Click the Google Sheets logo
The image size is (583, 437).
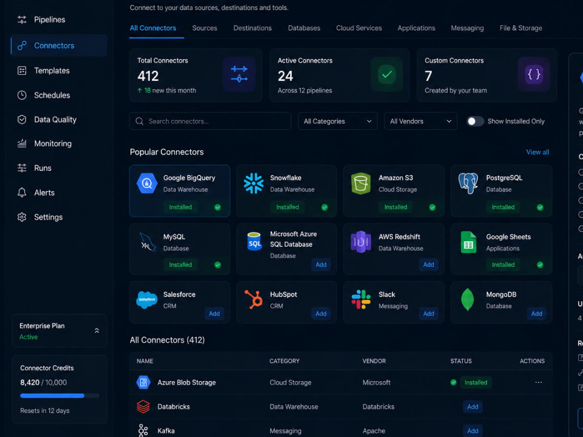tap(468, 242)
